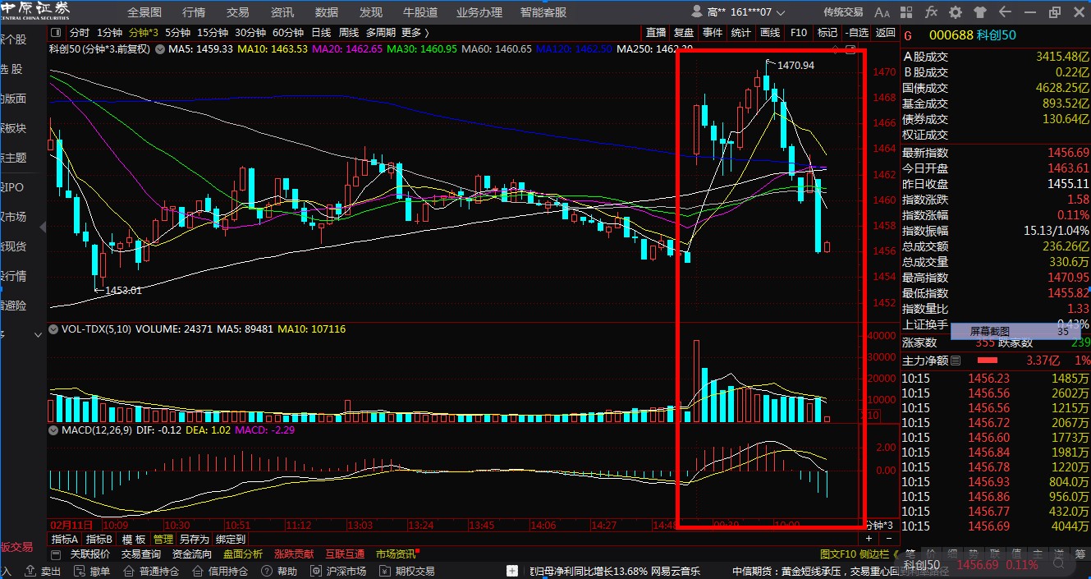Click the add (+) icon in bottom ticker bar
Screen dimensions: 1091x579
512,571
